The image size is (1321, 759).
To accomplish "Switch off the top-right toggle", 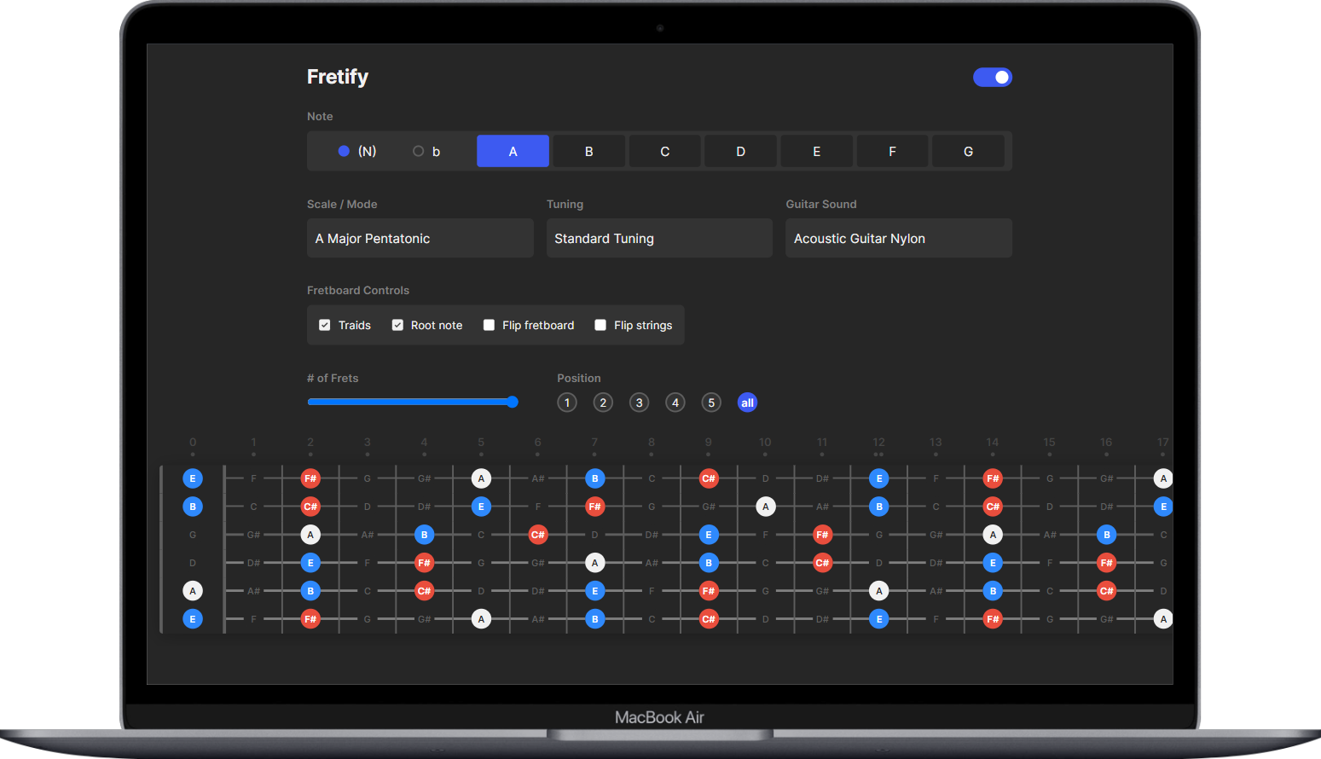I will (993, 77).
